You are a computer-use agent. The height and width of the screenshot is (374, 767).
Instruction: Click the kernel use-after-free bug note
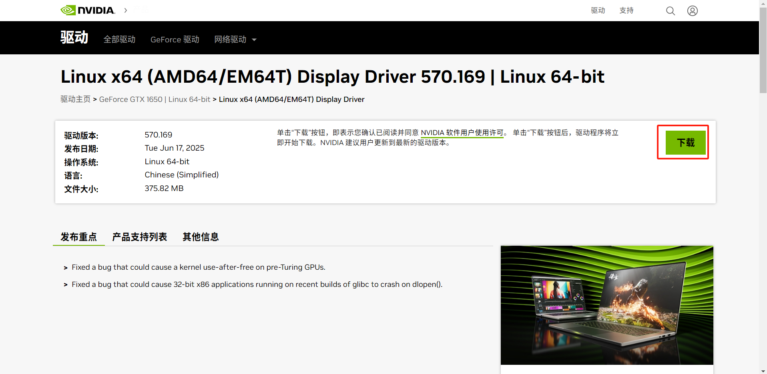pos(199,267)
